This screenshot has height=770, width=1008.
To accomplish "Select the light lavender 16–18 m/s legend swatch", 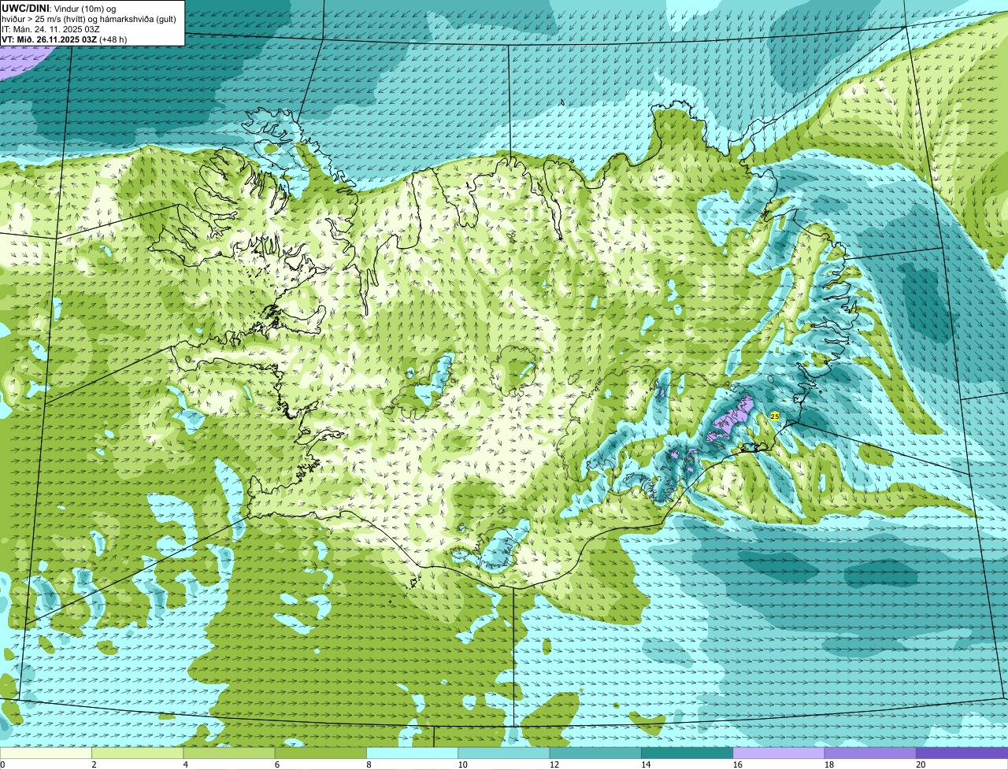I will (779, 753).
